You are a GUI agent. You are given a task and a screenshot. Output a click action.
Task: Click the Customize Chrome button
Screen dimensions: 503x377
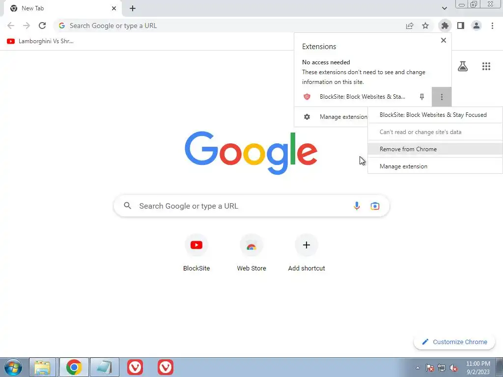454,342
